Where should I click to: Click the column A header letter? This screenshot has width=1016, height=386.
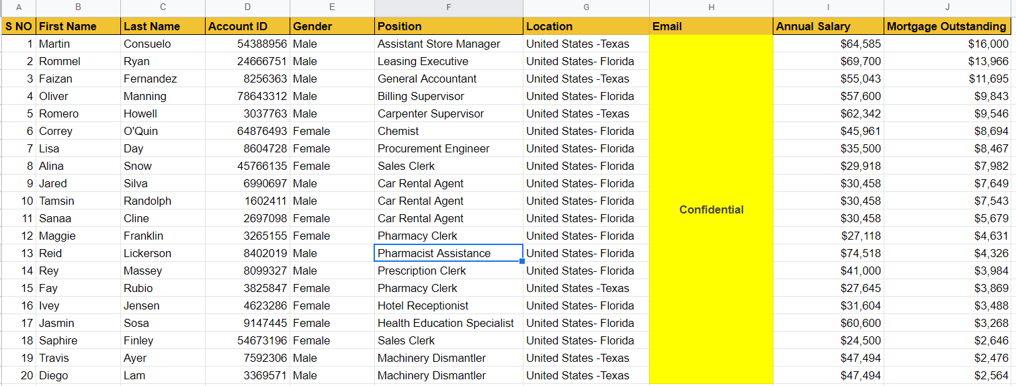tap(18, 7)
